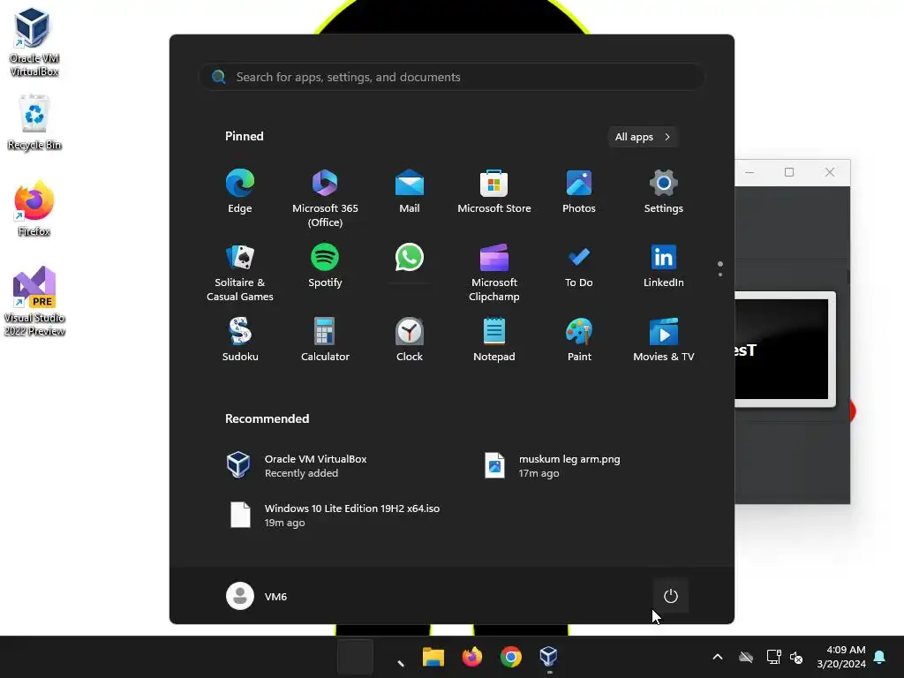The image size is (904, 678).
Task: Open Firefox from the taskbar
Action: coord(472,657)
